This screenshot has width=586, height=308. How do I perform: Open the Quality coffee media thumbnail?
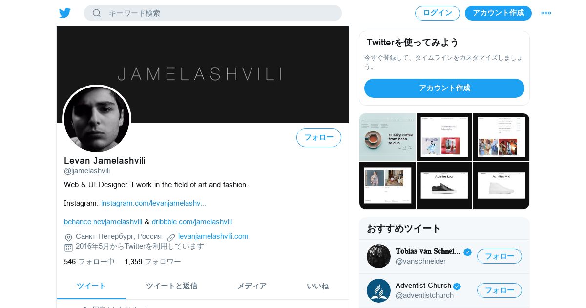(x=387, y=137)
